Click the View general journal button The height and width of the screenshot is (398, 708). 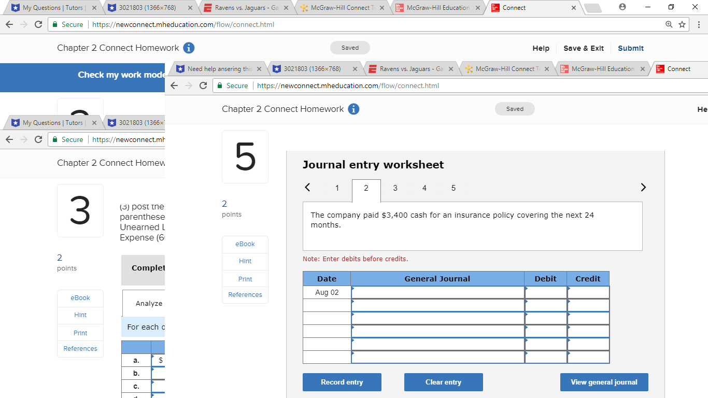(604, 382)
